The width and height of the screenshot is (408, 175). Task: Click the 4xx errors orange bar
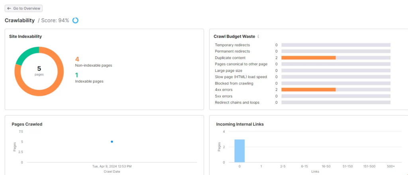(x=308, y=90)
